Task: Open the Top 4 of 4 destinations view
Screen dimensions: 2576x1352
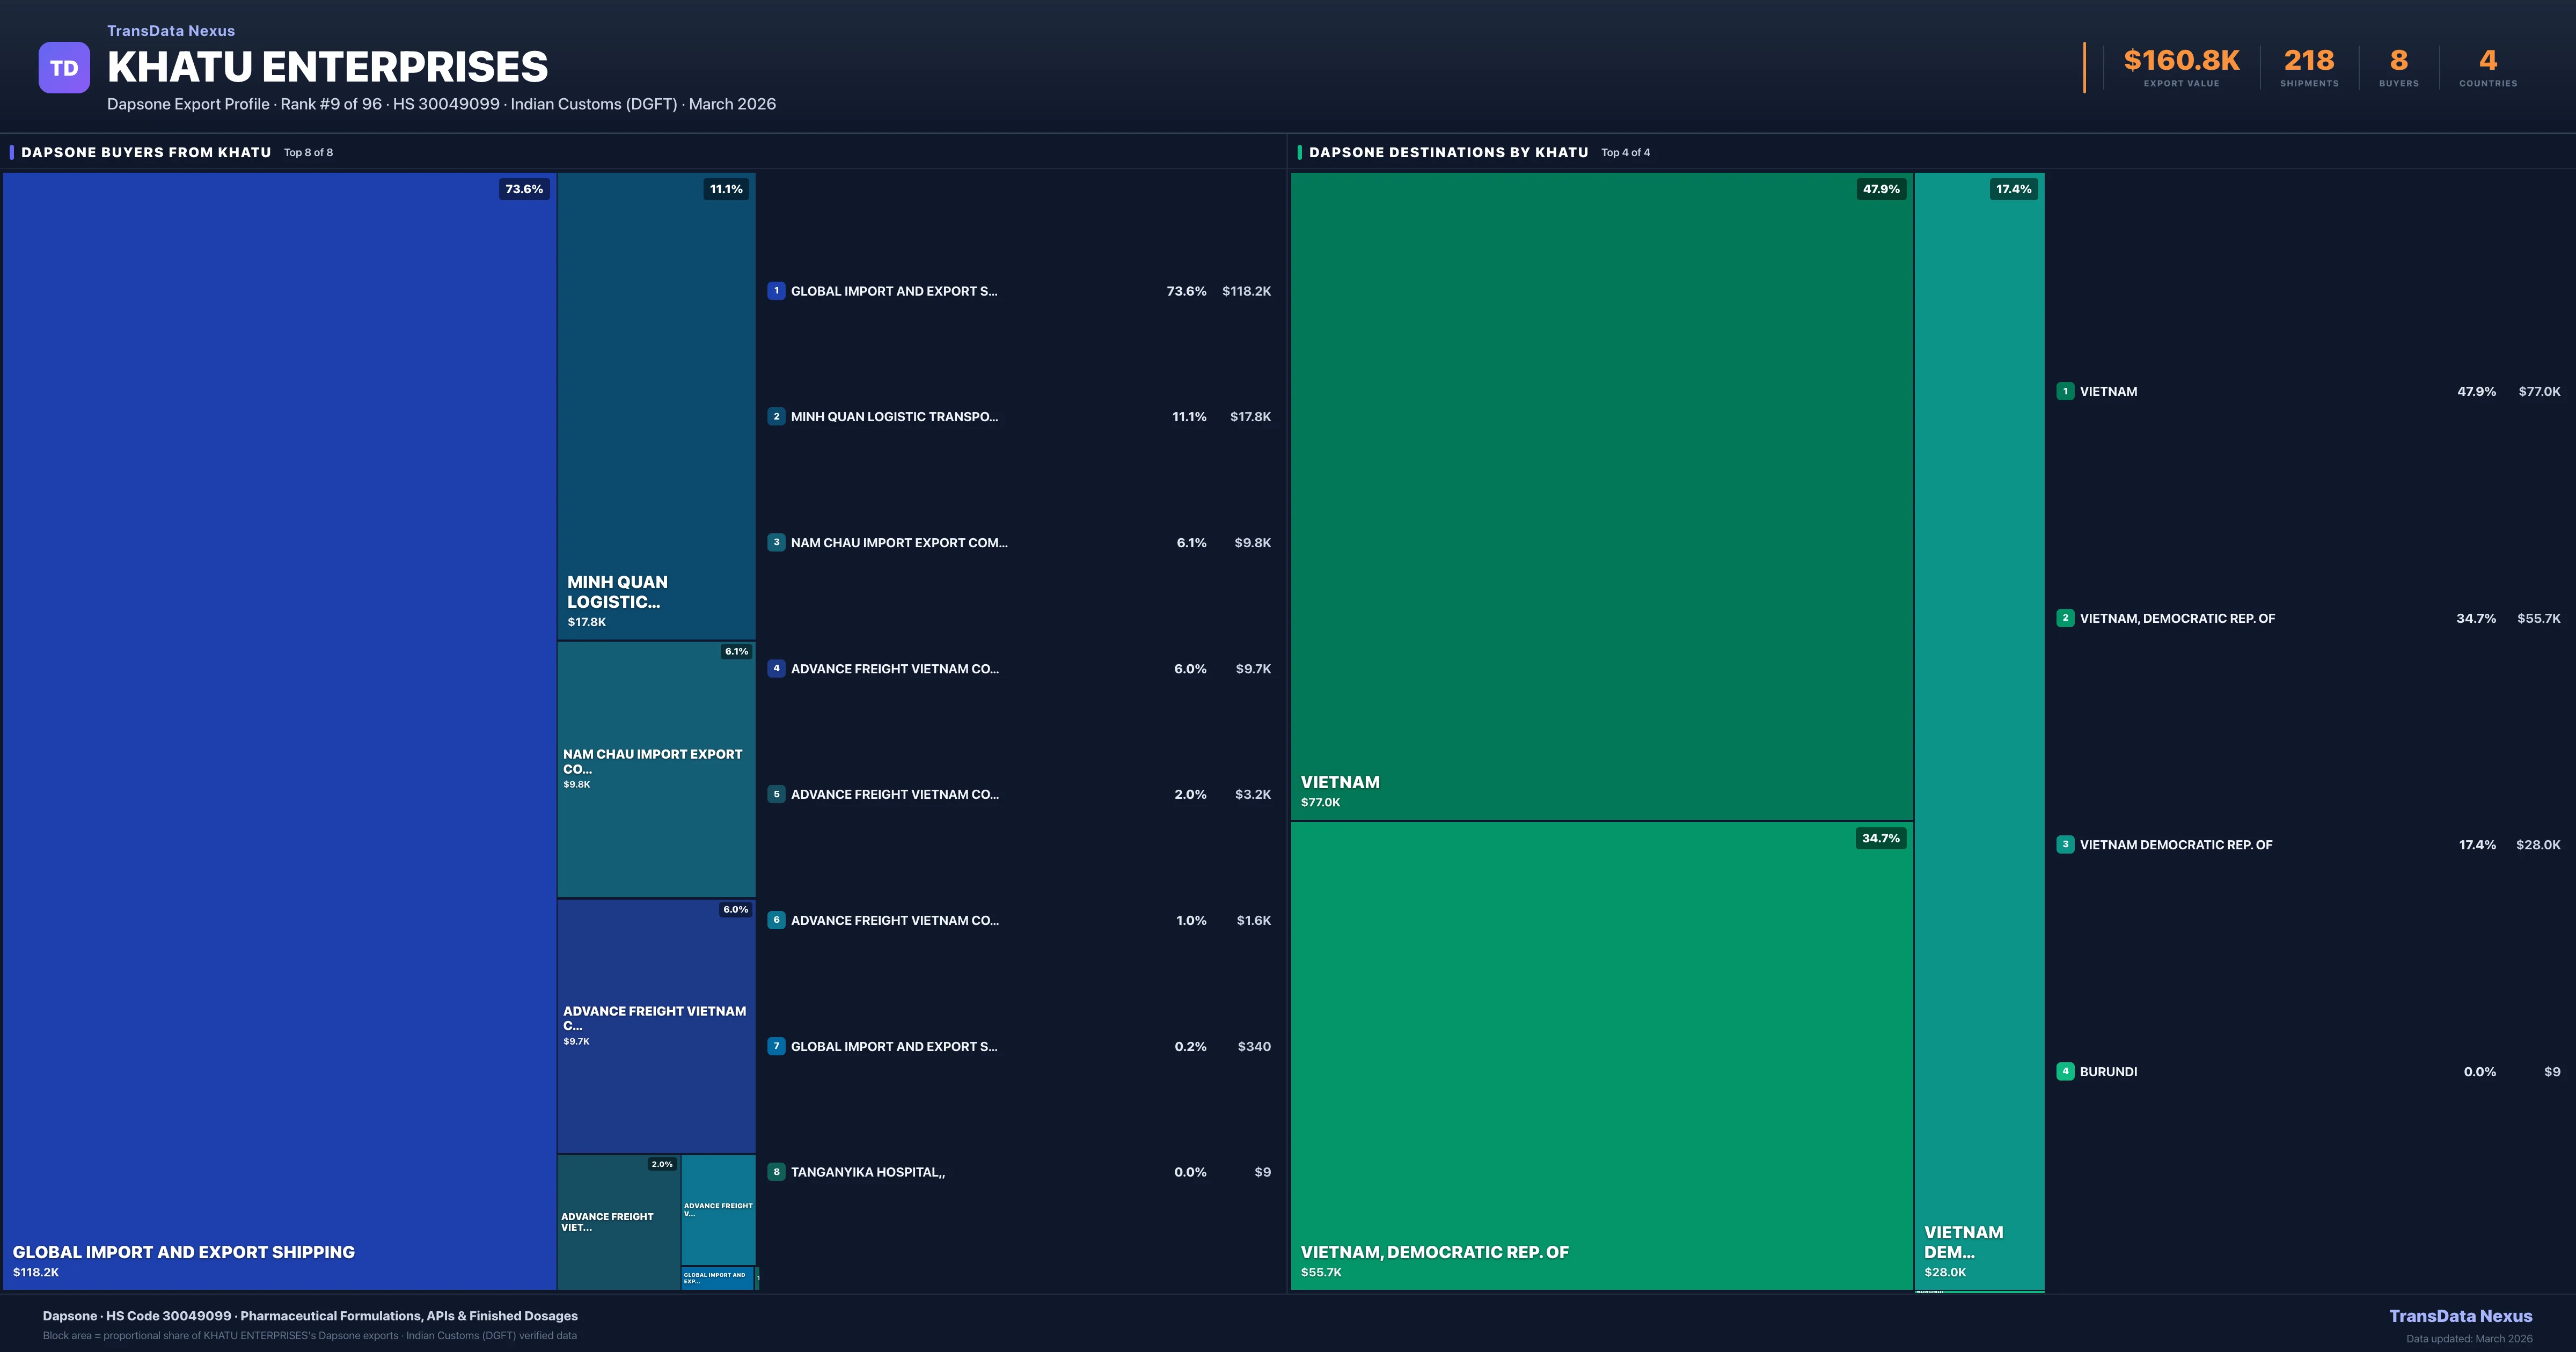Action: click(x=1625, y=152)
